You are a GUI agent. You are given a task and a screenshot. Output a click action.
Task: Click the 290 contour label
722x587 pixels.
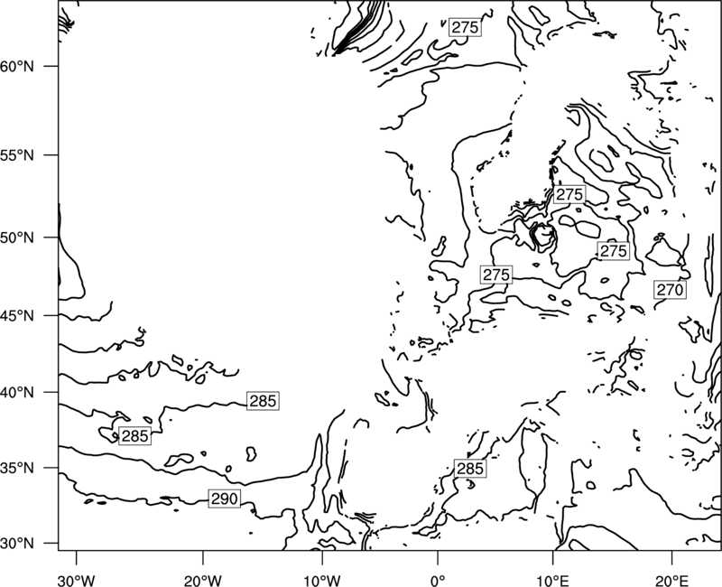(224, 498)
